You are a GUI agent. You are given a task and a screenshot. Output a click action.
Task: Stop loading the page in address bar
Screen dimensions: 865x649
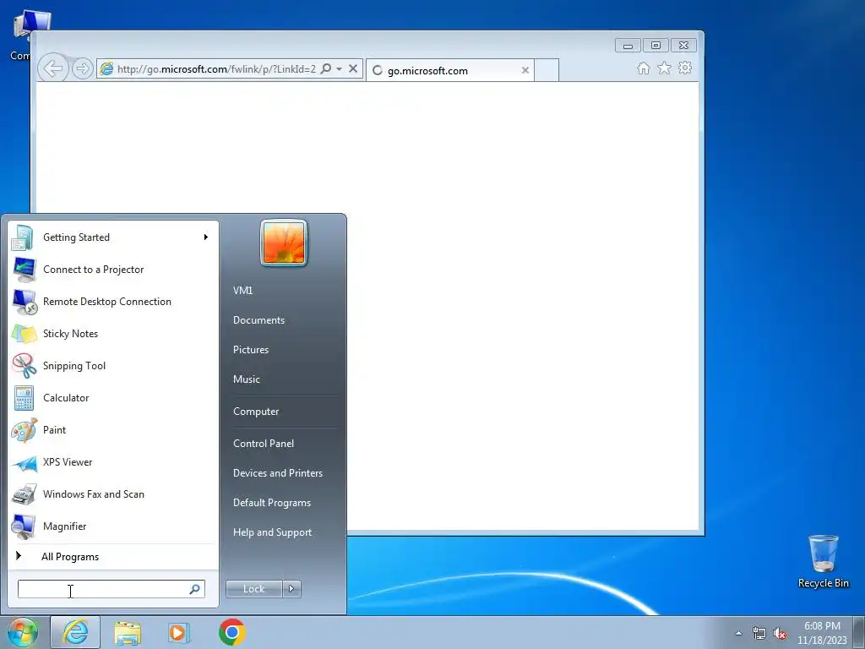pyautogui.click(x=353, y=68)
